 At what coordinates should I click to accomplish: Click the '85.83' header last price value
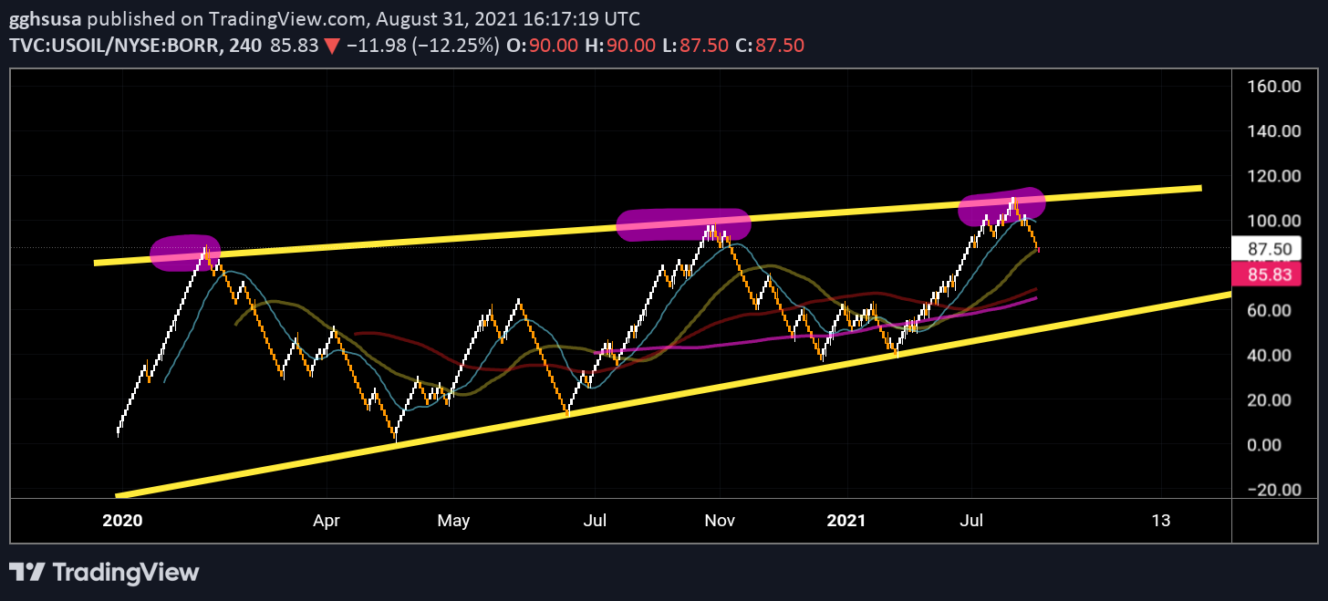pyautogui.click(x=296, y=45)
